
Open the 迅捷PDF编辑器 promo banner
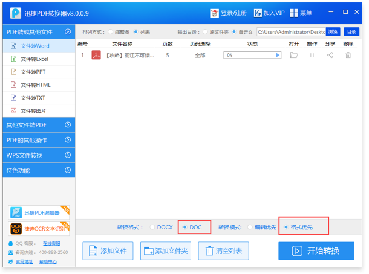pos(39,212)
